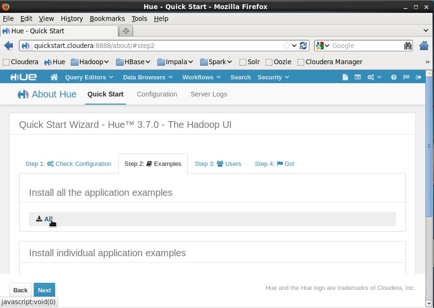Open the Help menu
The image size is (434, 308).
coord(161,19)
